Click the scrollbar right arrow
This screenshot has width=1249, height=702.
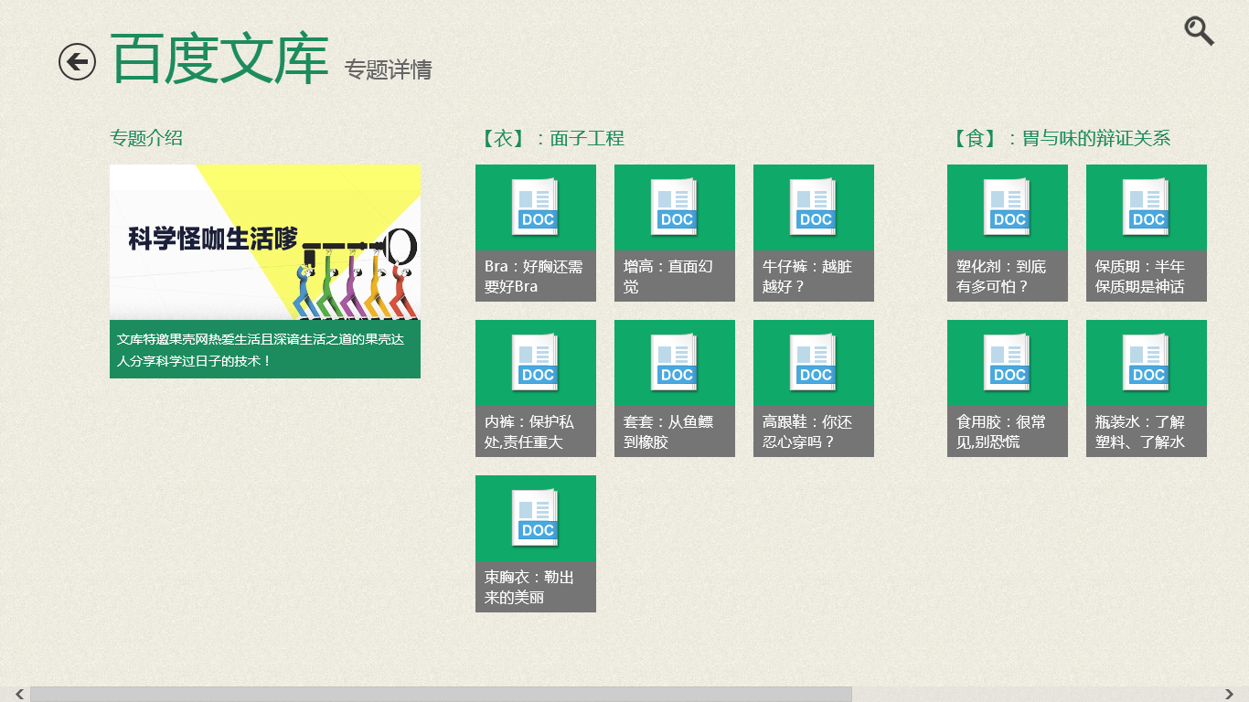[1230, 695]
